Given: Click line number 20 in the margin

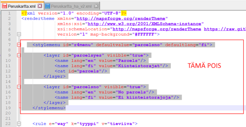Looking at the screenshot, I should coord(8,113).
